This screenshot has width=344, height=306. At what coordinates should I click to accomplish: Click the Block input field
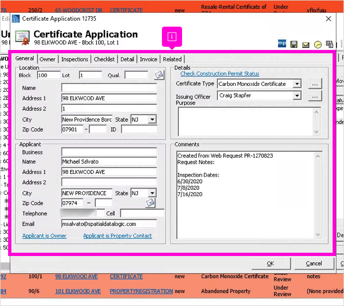[x=48, y=75]
